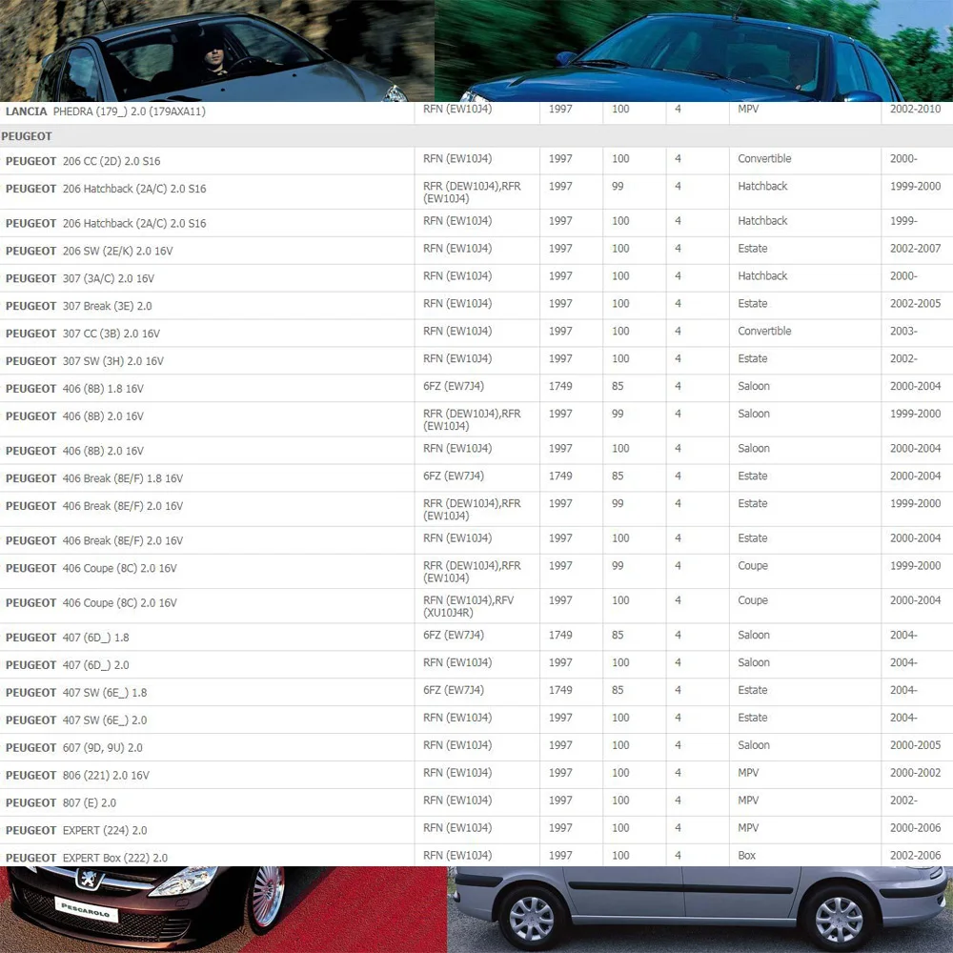Click RFN (EW10J4) in the EXPERT Box row
953x953 pixels.
click(x=457, y=855)
